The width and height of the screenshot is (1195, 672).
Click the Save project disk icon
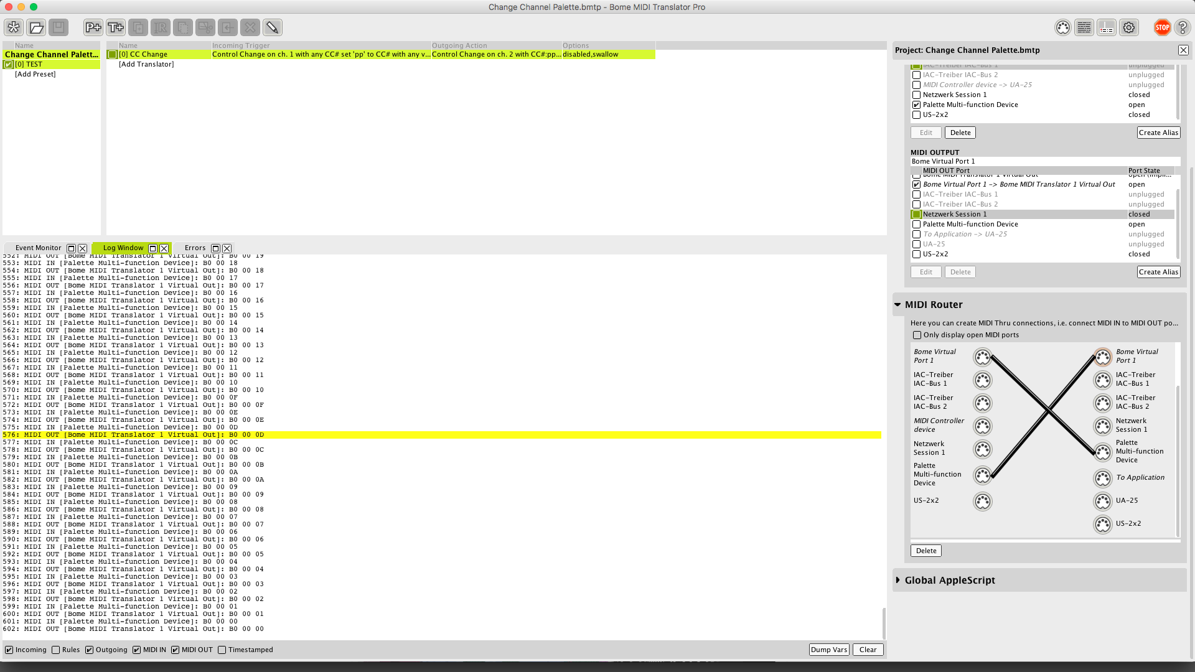pyautogui.click(x=59, y=27)
